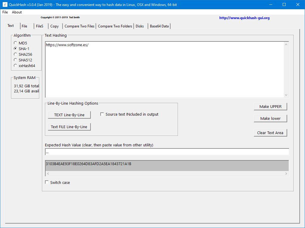Viewport: 305px width, 228px height.
Task: Select the SHA256 algorithm
Action: click(x=15, y=54)
